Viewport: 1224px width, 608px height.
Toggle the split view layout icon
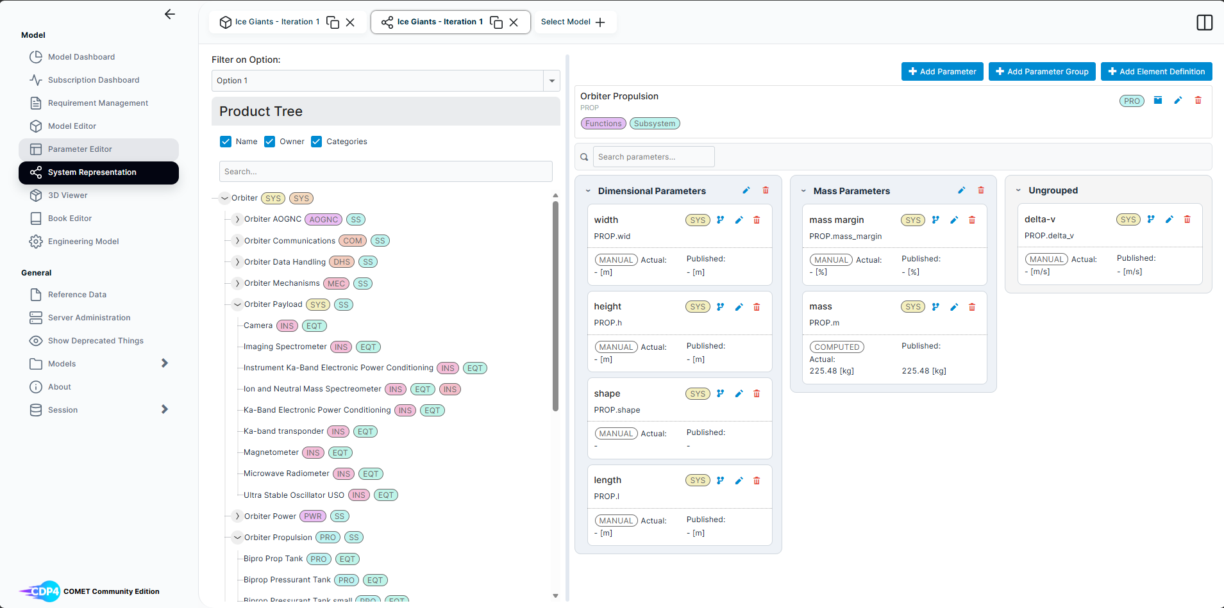tap(1205, 22)
